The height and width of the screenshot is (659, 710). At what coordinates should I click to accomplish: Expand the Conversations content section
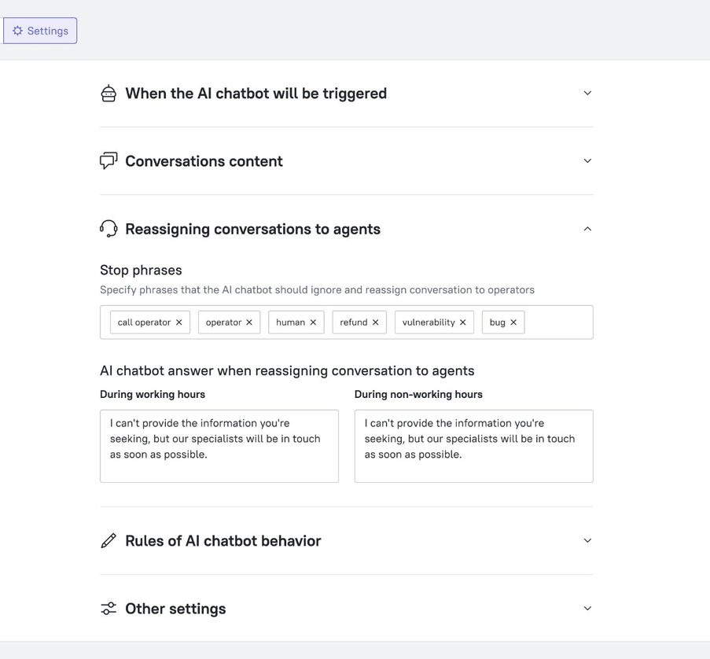click(587, 161)
